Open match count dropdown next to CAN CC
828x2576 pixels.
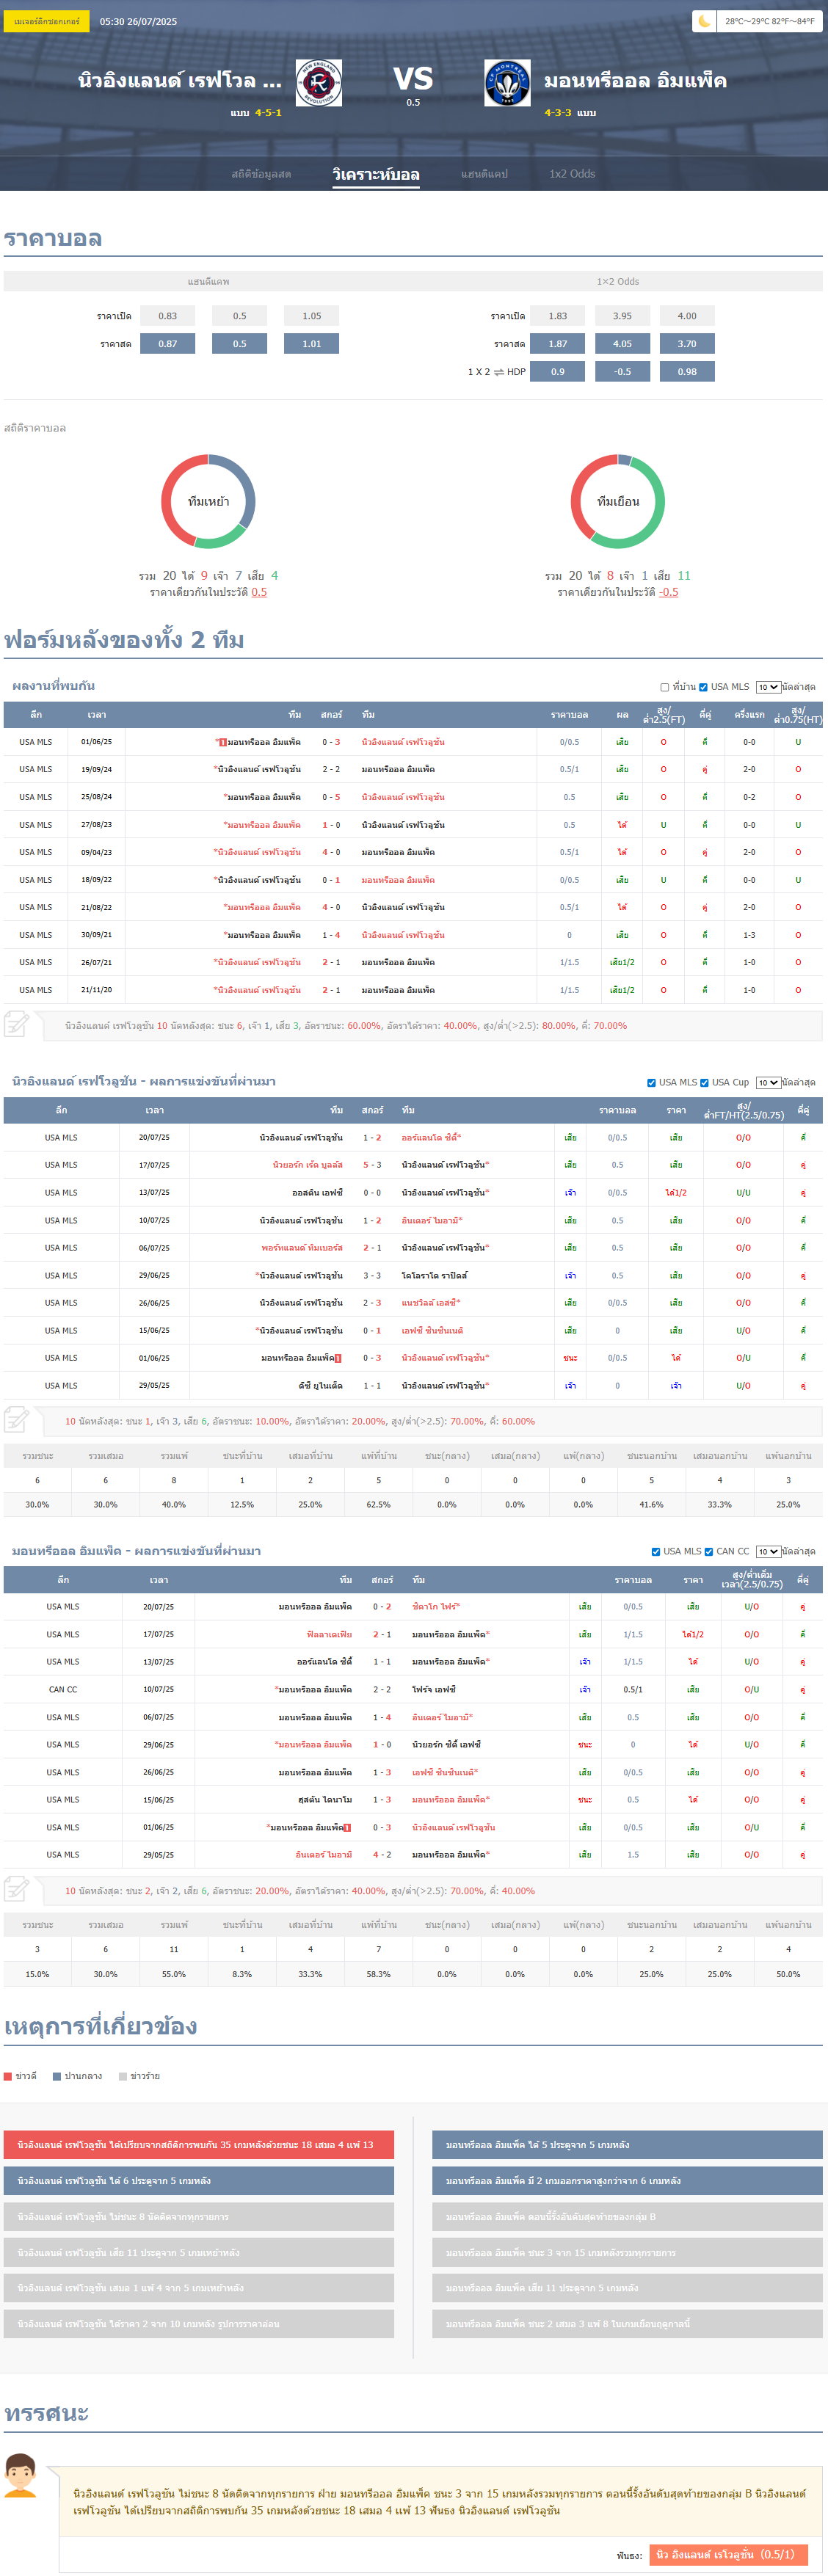[x=768, y=1551]
